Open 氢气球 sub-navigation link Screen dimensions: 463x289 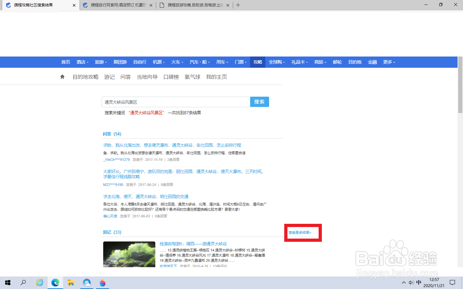pos(193,77)
